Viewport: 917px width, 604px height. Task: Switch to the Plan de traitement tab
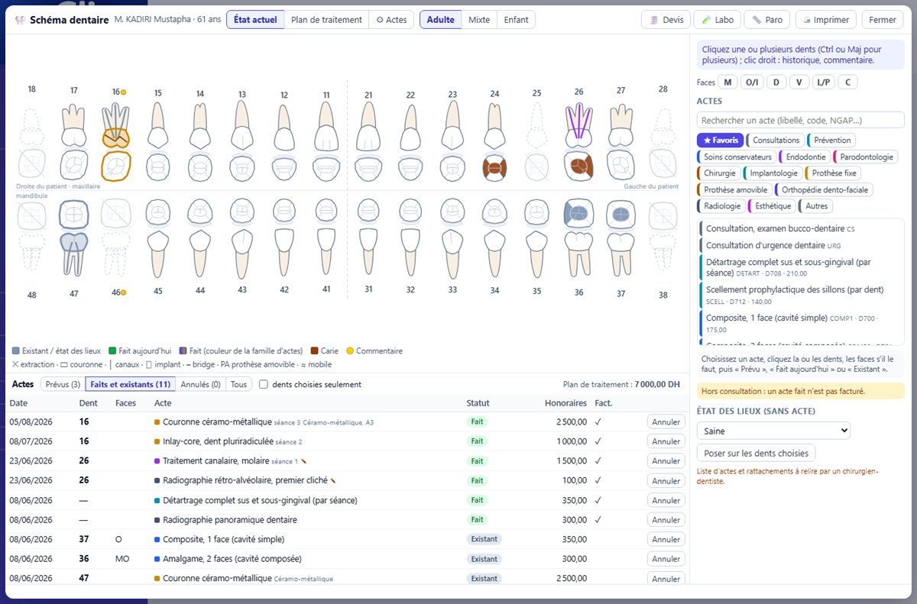coord(326,20)
